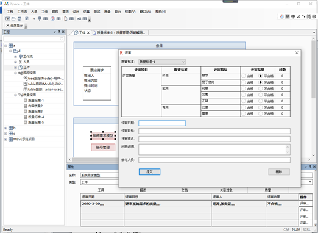Select 不合格 for the 需要 row
The width and height of the screenshot is (318, 233).
[261, 113]
